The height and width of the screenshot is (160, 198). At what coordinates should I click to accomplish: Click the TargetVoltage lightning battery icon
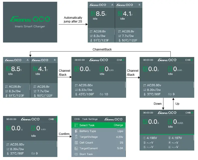tap(76, 137)
